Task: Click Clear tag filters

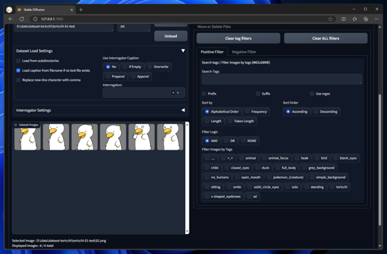Action: [x=238, y=38]
